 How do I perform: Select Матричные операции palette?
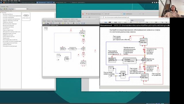click(8, 25)
